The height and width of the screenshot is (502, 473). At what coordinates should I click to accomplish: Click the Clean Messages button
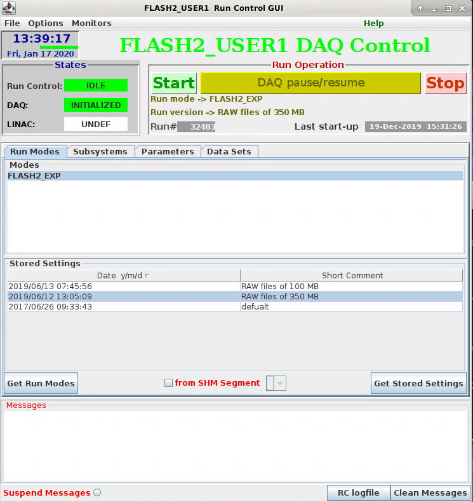(x=430, y=492)
